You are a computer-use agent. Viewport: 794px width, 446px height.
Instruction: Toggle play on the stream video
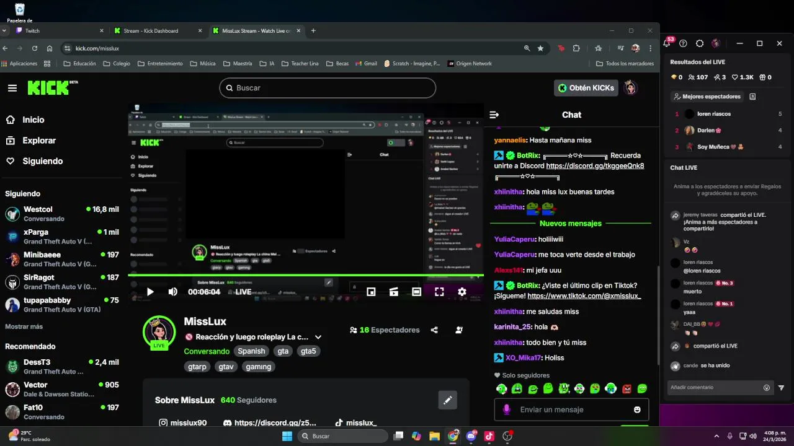click(x=150, y=292)
